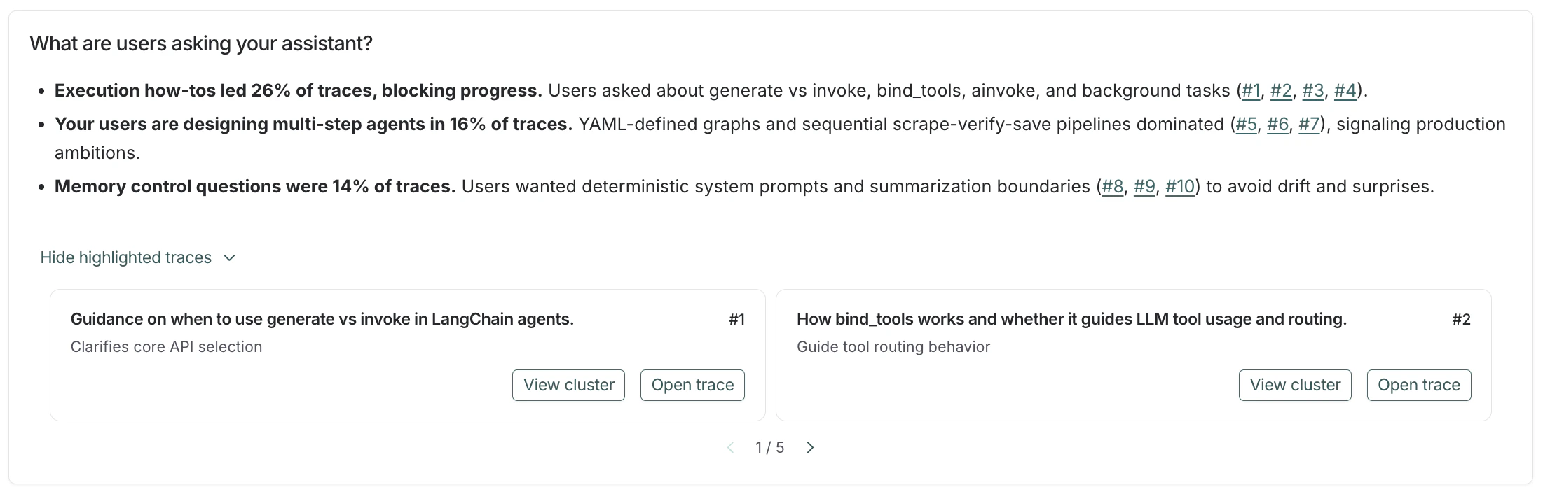Jump to trace reference #8

pyautogui.click(x=1113, y=187)
